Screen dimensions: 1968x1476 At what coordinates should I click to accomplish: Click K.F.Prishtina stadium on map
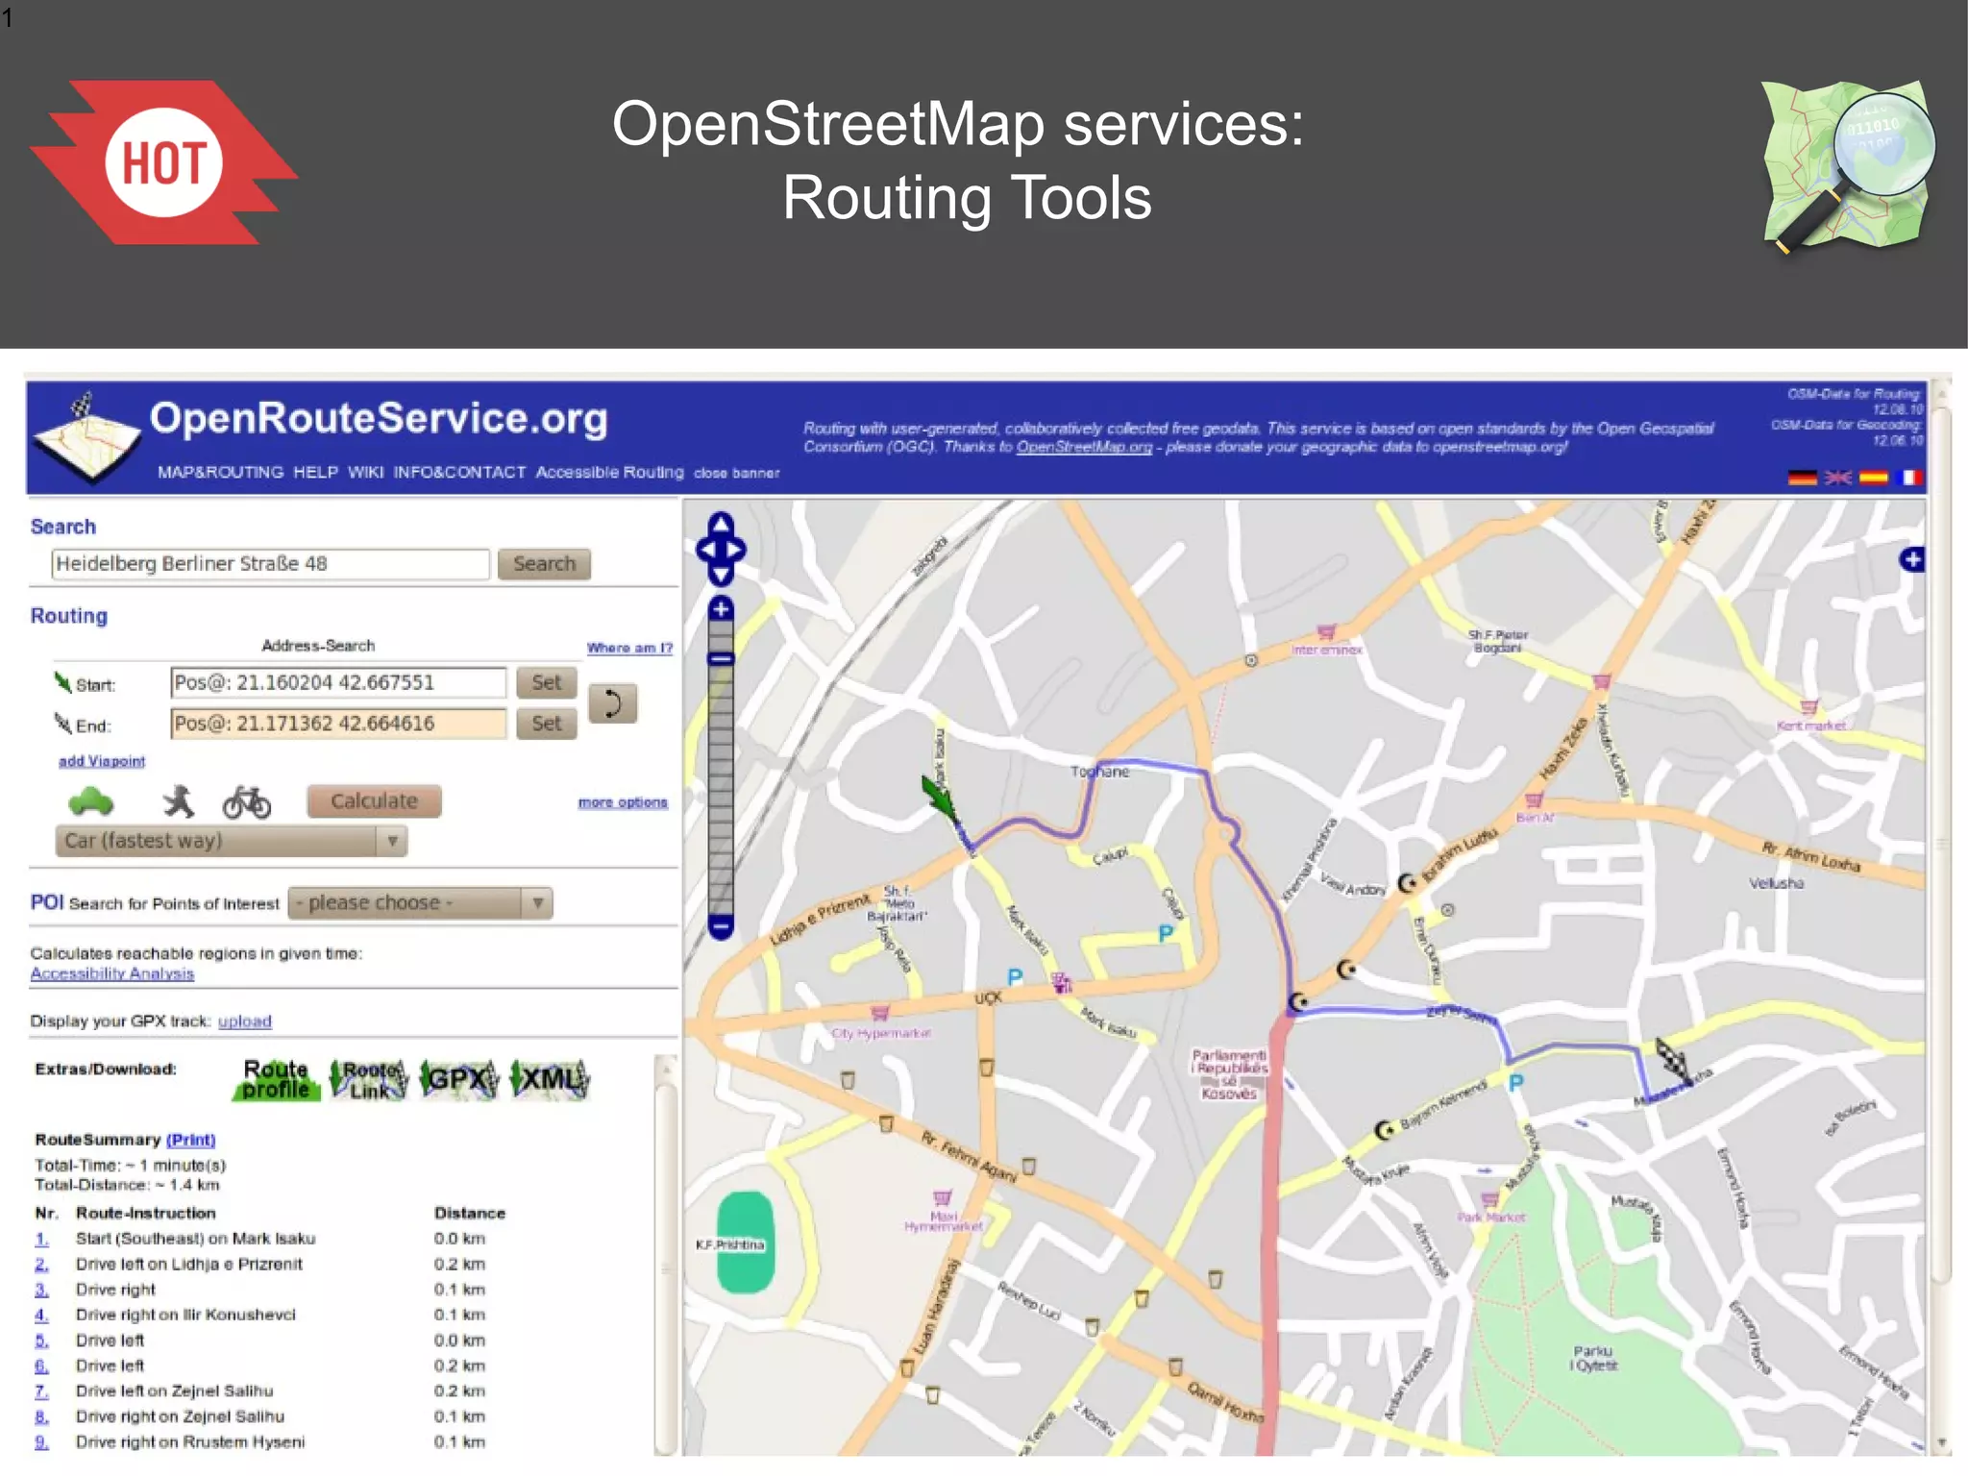(x=745, y=1242)
